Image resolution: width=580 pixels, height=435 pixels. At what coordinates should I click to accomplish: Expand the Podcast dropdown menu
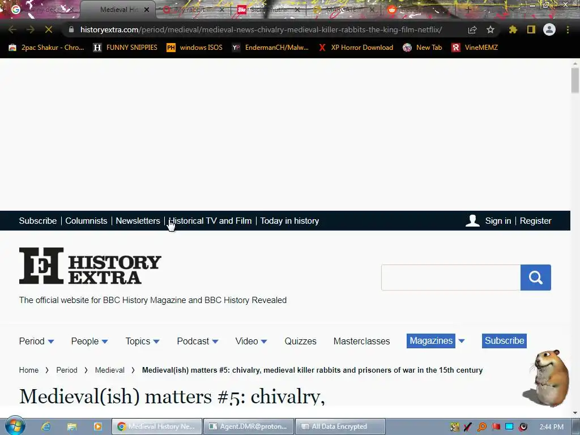(x=198, y=341)
